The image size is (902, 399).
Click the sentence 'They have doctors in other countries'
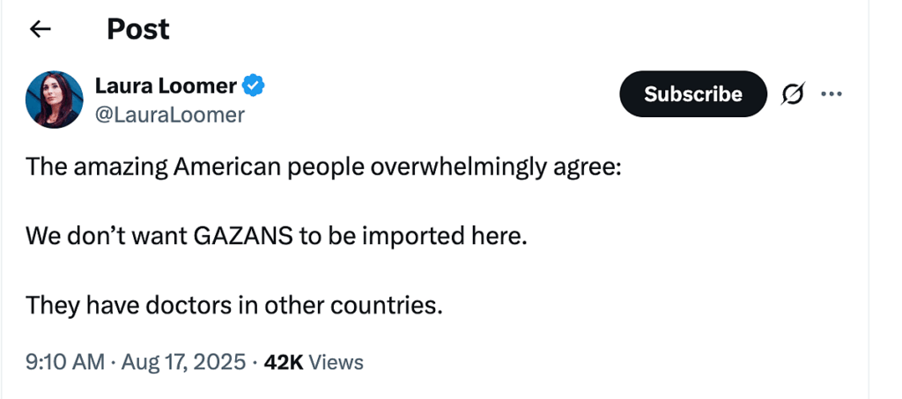pos(233,305)
